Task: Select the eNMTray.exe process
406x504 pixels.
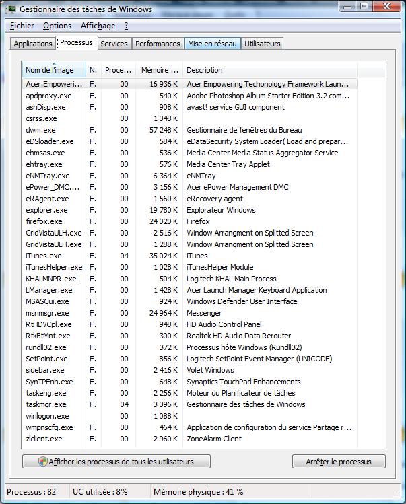Action: coord(190,176)
